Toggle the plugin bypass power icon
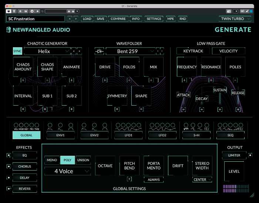This screenshot has height=203, width=259. [x=9, y=11]
